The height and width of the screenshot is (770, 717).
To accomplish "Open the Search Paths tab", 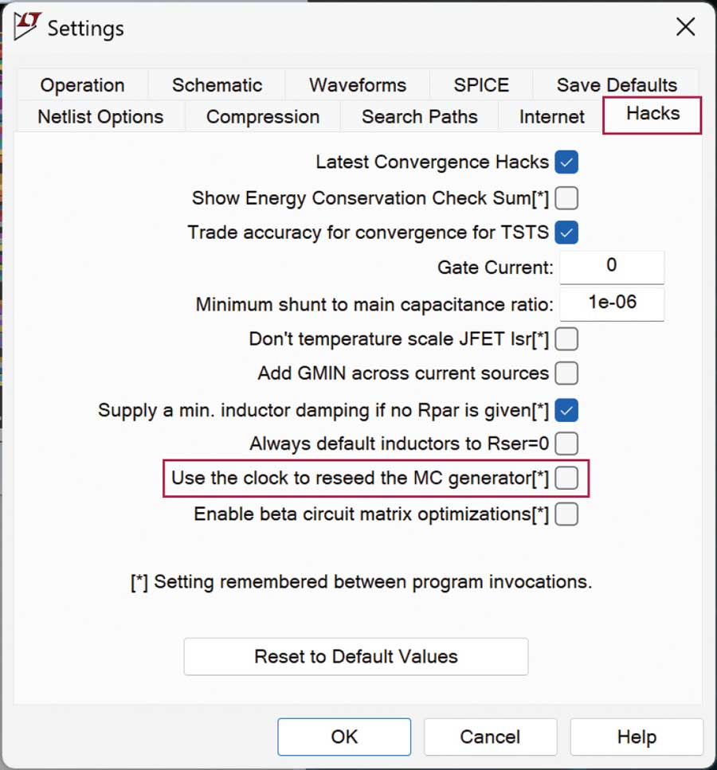I will pos(419,117).
